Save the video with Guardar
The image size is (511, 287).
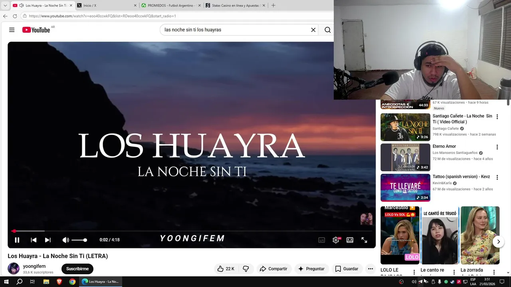coord(347,269)
